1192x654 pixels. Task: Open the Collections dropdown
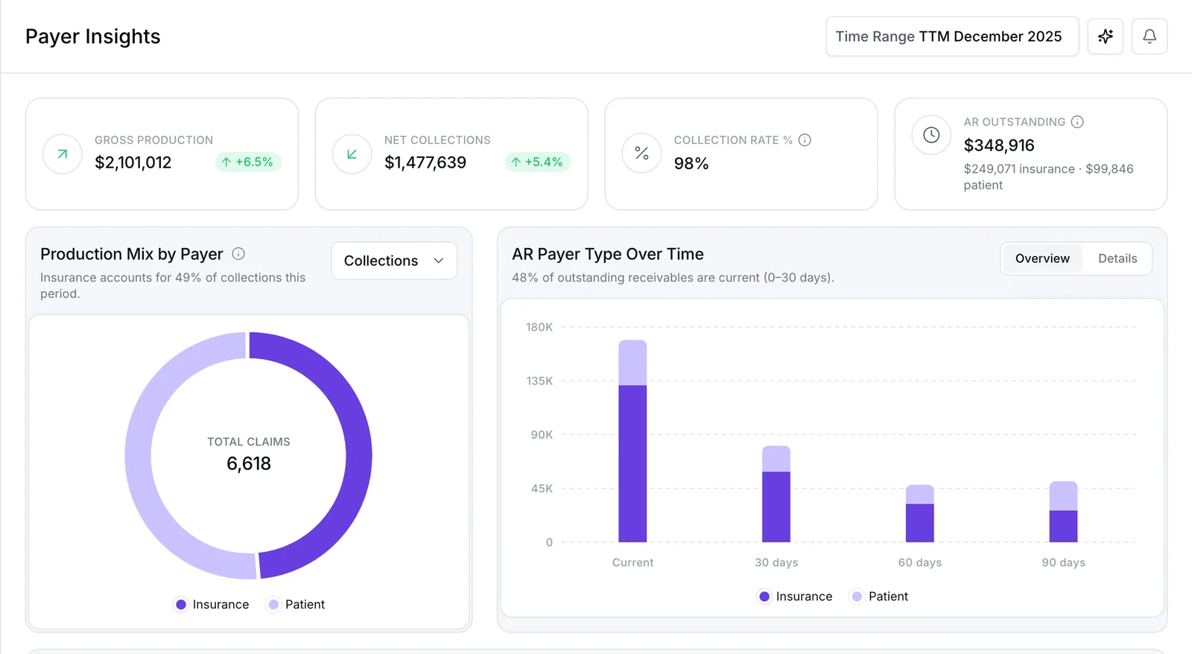click(394, 261)
